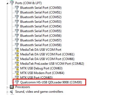
Task: Click the Bluetooth Serial Port COM50 icon
Action: pos(17,8)
